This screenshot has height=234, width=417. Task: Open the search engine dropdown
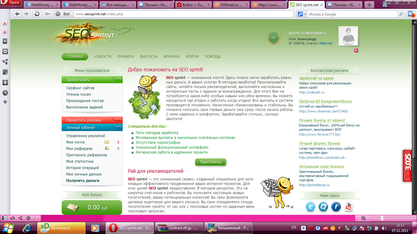point(302,14)
